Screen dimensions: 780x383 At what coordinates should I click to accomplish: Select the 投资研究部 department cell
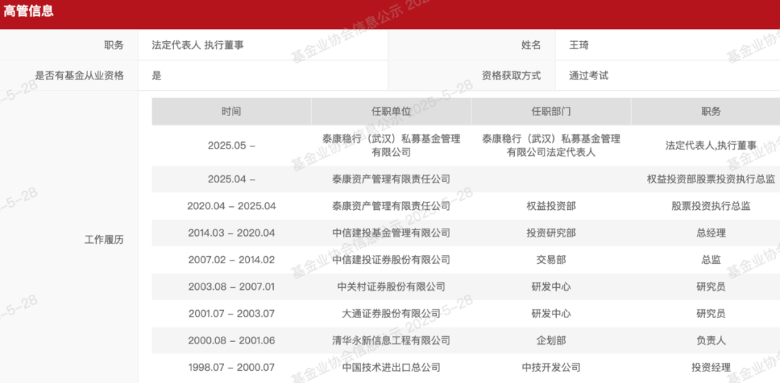click(x=551, y=233)
